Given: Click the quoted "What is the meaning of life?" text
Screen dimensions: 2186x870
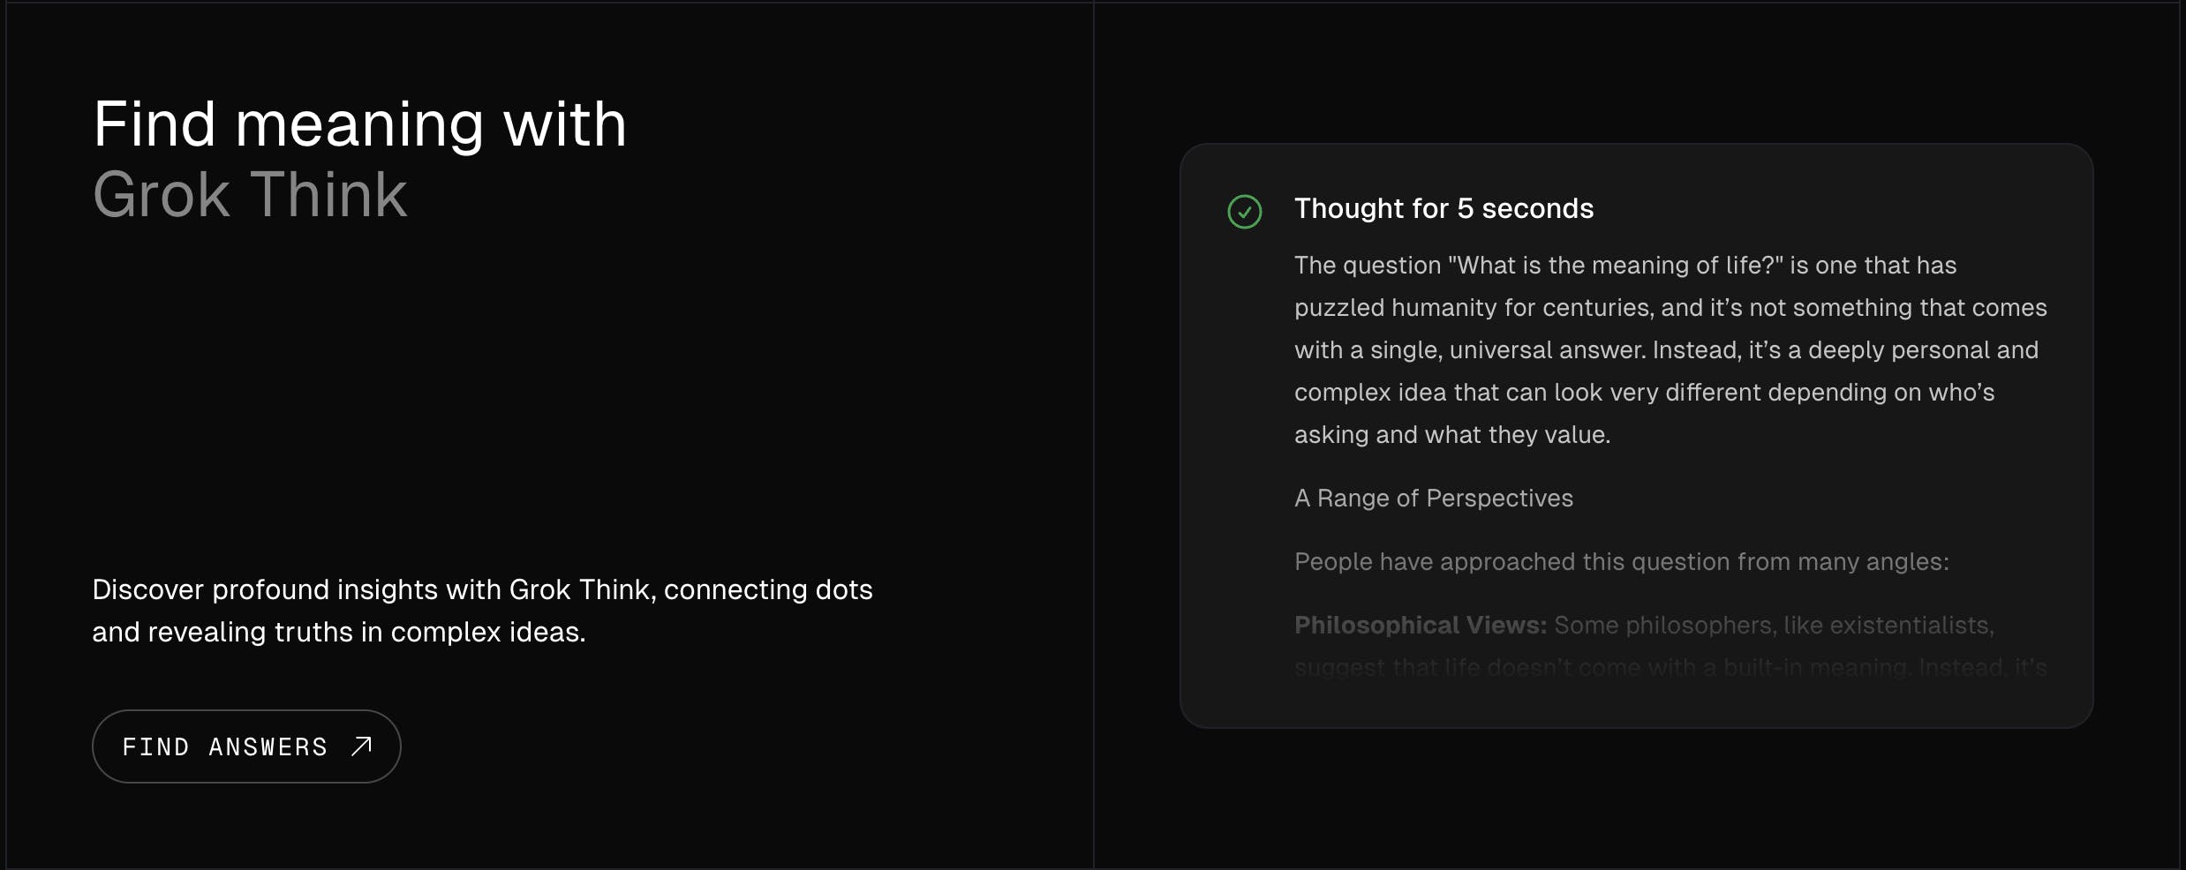Looking at the screenshot, I should click(1616, 266).
